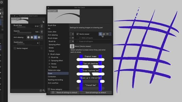Expand the Vector magnet options arrow
The image size is (182, 102).
point(42,48)
